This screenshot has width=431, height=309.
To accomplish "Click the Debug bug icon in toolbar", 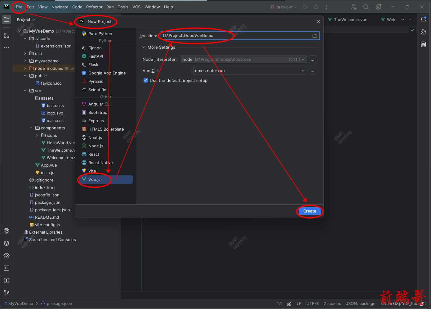I will click(x=316, y=7).
